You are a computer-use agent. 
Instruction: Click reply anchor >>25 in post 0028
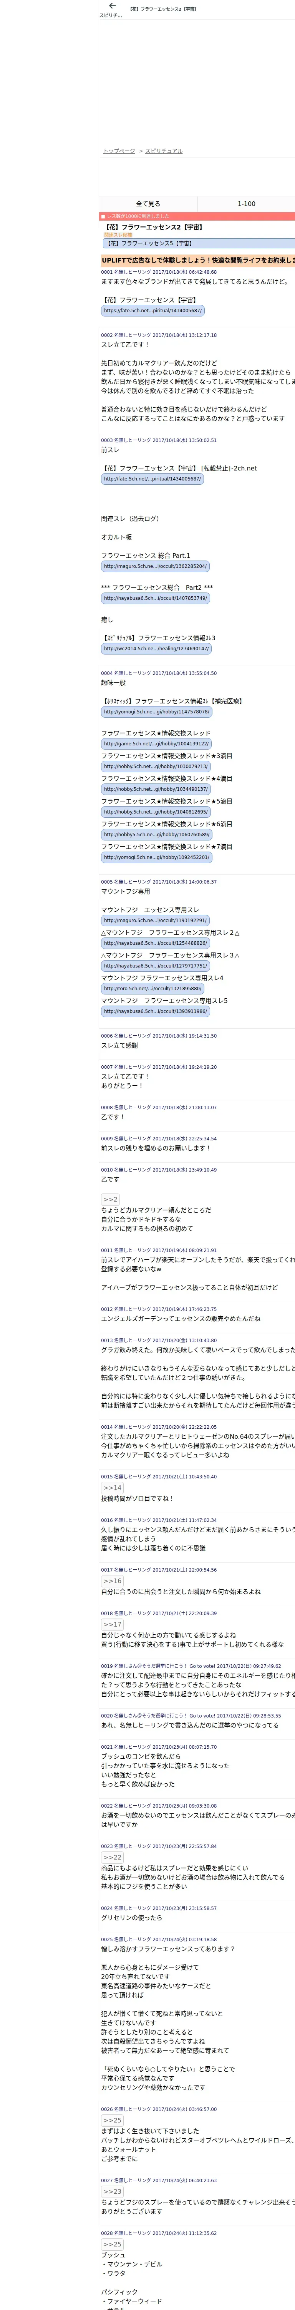tap(112, 2245)
